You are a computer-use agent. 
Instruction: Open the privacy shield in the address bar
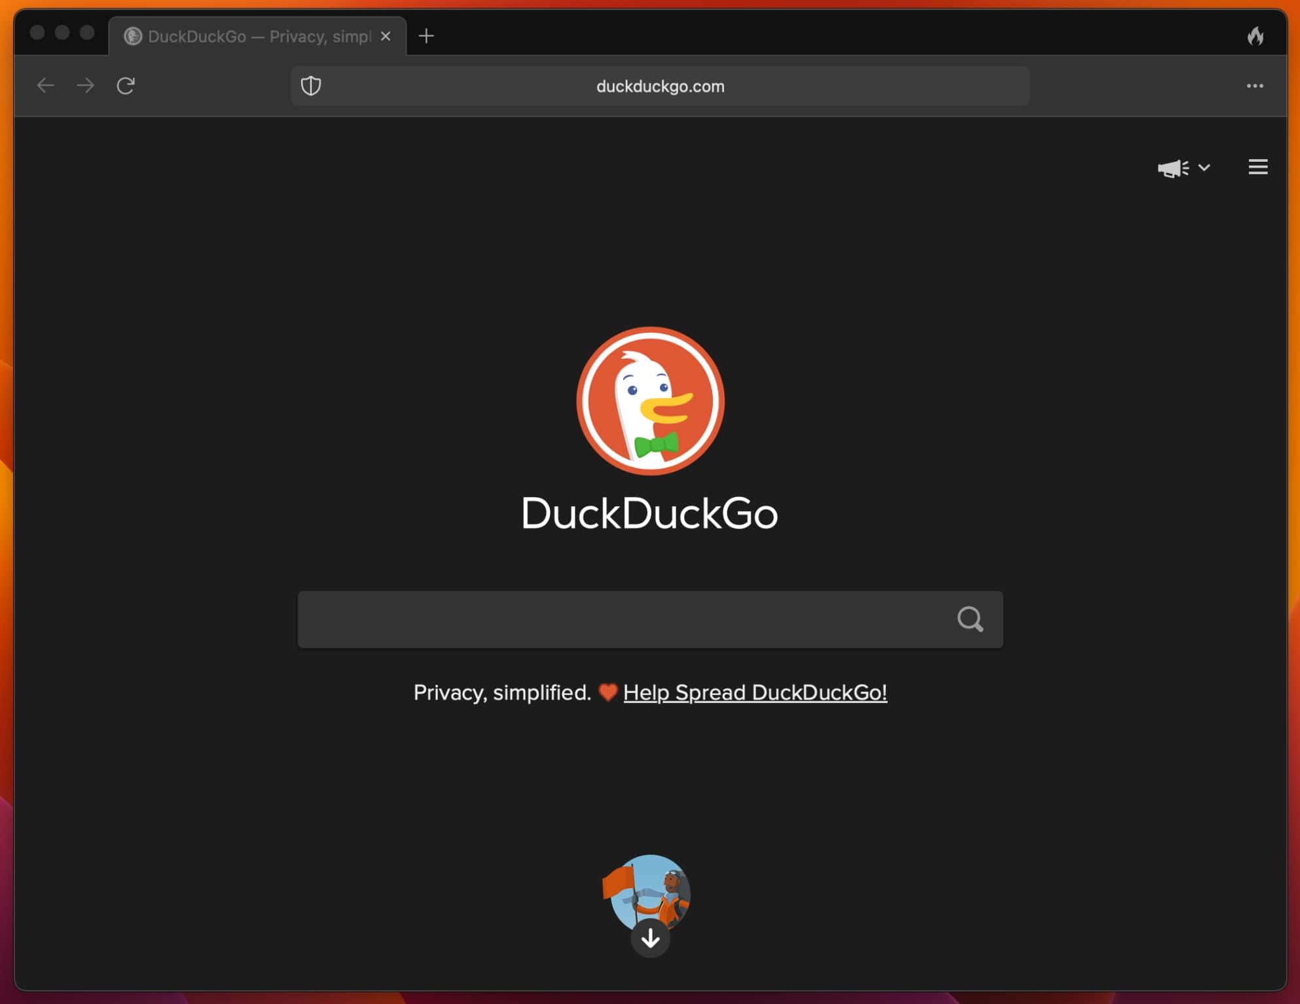click(312, 86)
